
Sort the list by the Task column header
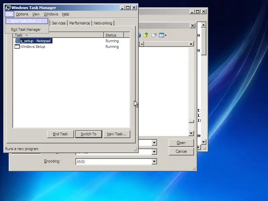tap(58, 35)
